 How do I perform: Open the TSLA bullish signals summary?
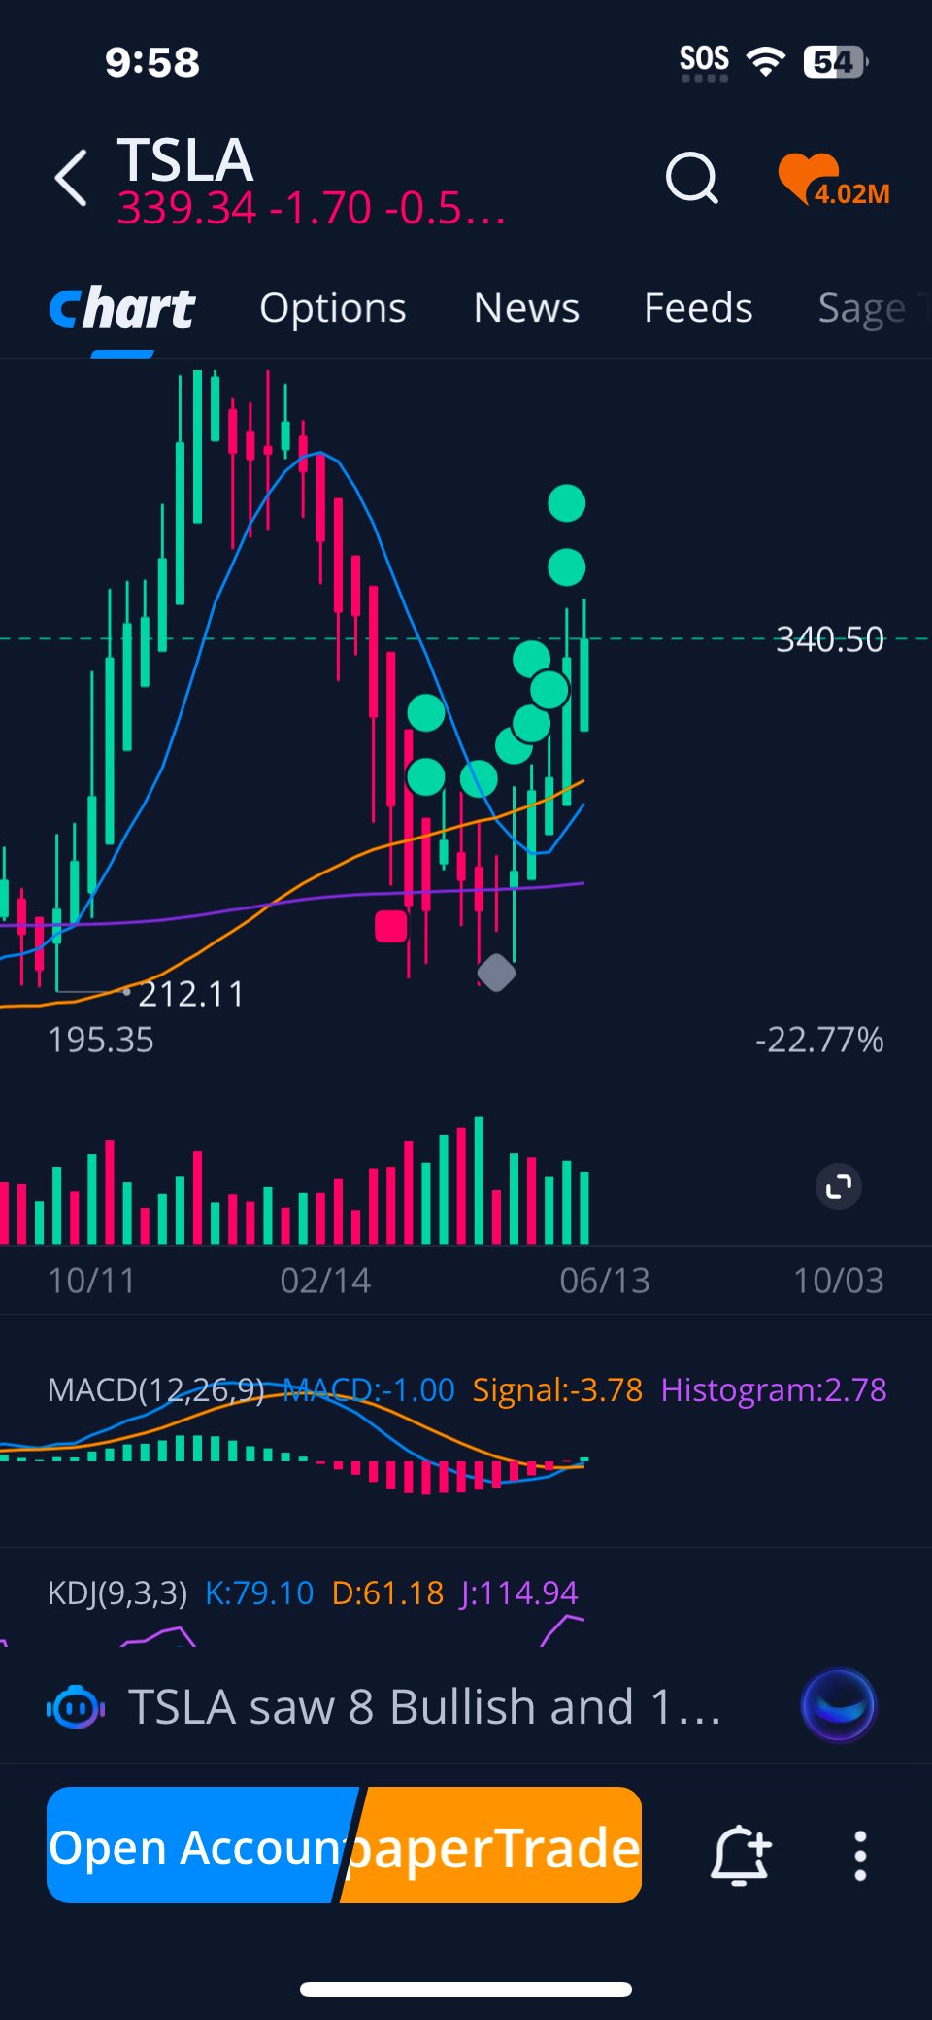click(425, 1707)
